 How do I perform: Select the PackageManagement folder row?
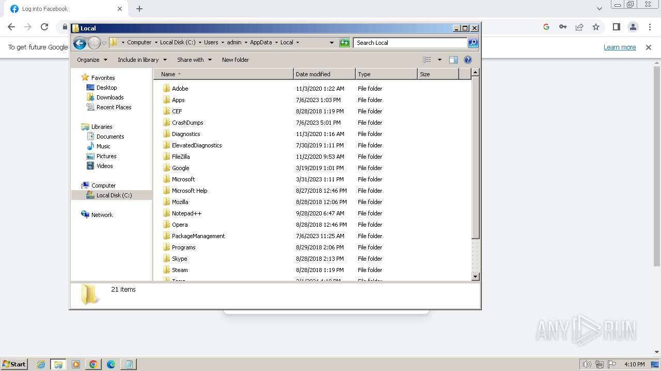(312, 236)
